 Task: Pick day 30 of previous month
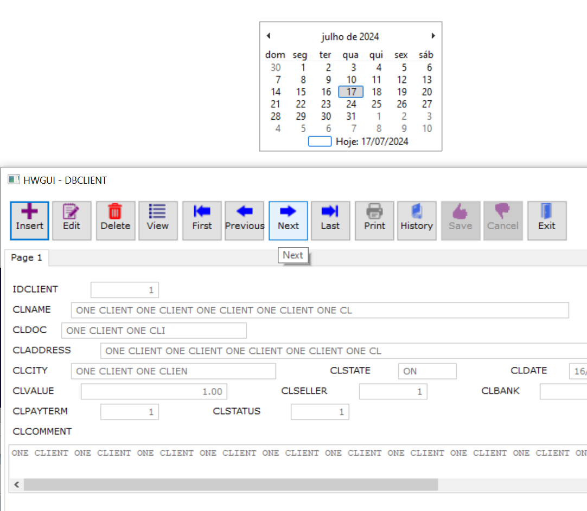pos(276,68)
